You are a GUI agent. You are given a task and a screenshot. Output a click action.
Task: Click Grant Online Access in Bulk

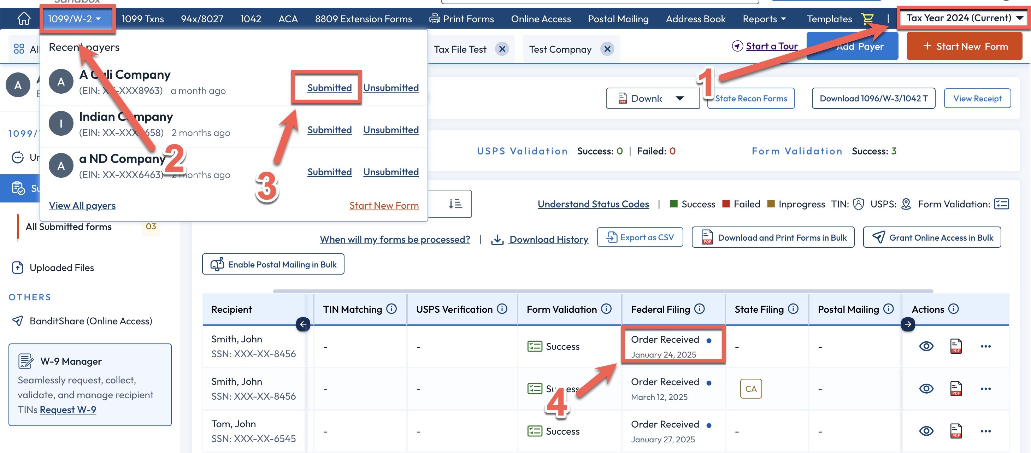tap(932, 237)
